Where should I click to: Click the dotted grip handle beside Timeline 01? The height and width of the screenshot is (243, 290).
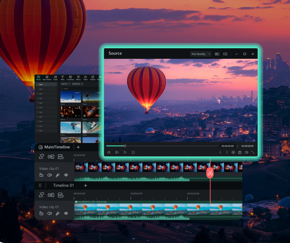point(40,186)
